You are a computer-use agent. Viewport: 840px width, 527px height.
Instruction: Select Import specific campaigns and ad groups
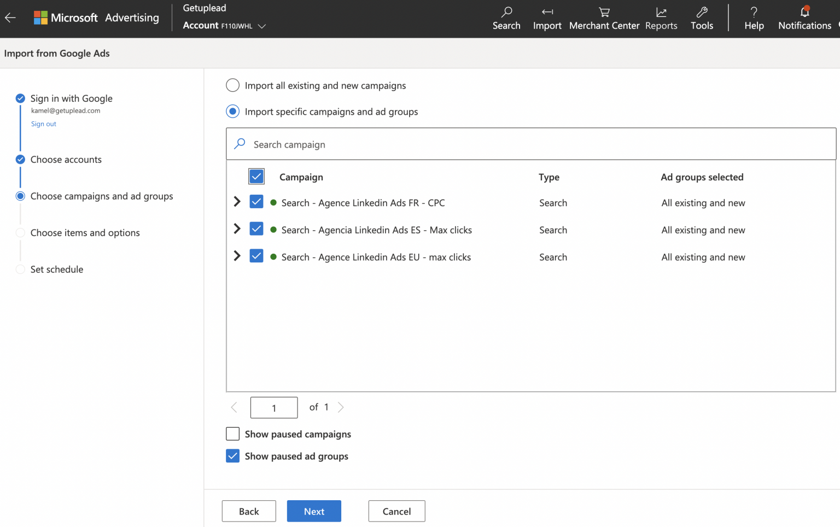pos(232,112)
